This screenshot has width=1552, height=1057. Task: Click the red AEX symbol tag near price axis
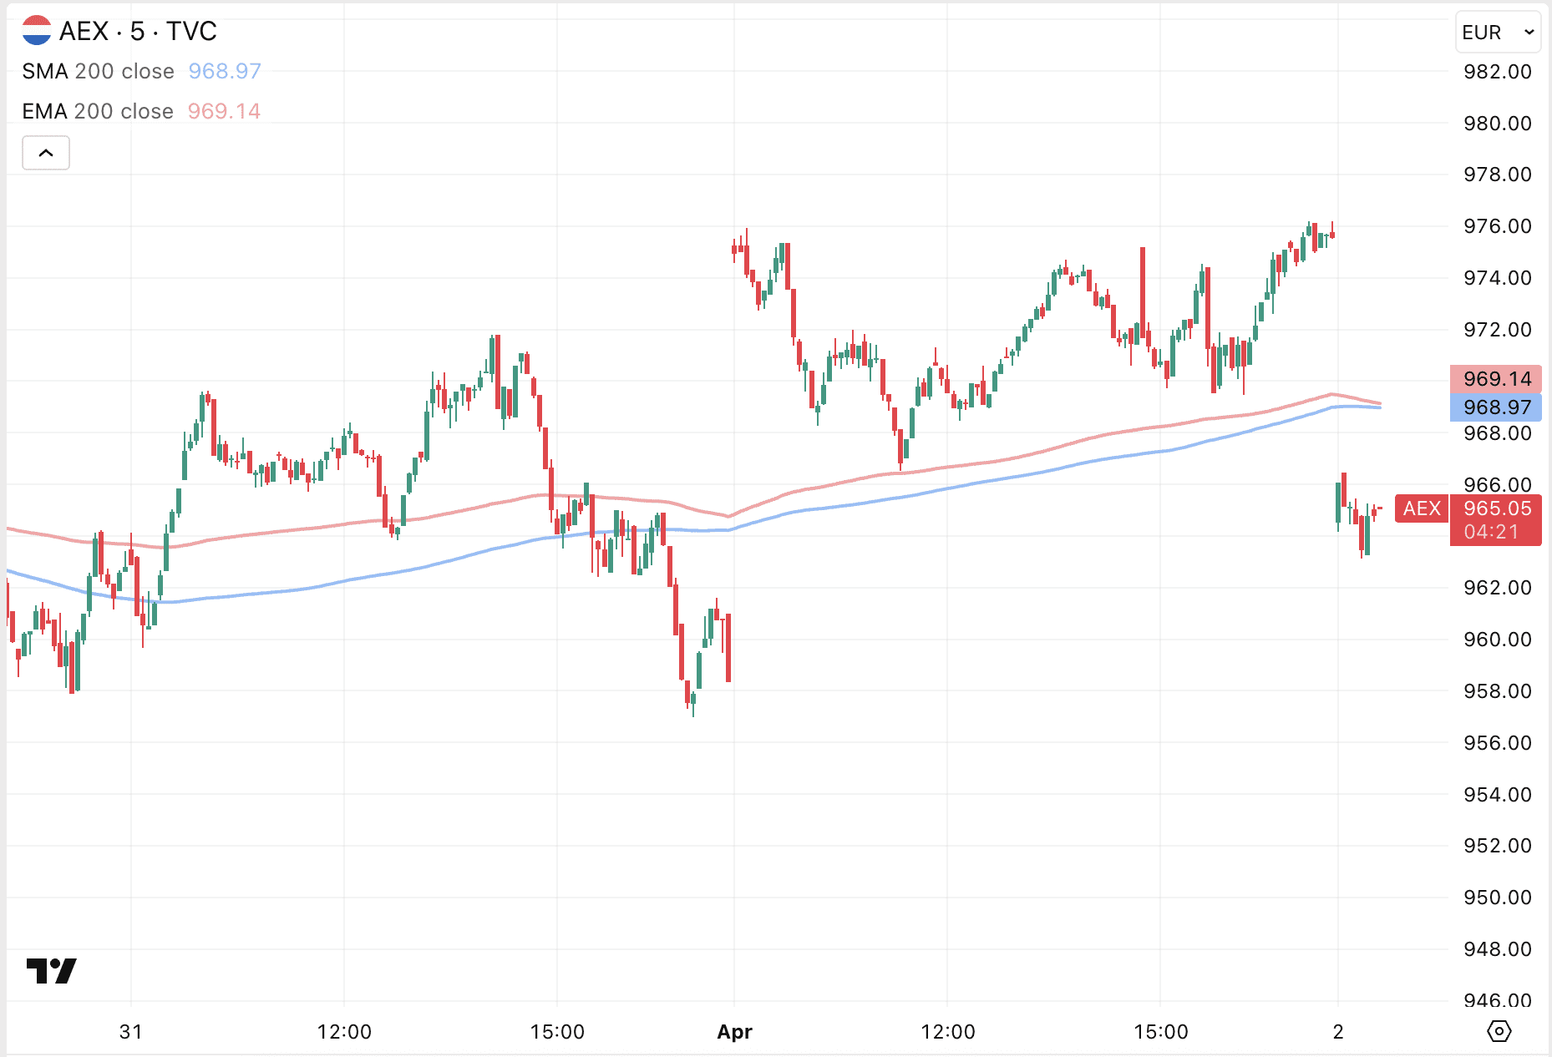point(1422,508)
